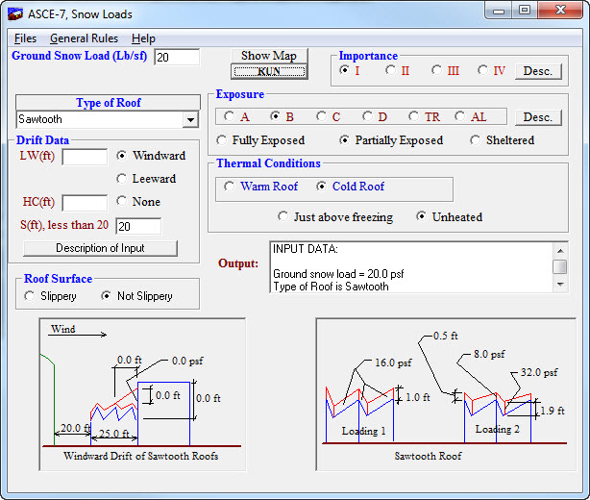Select Exposure category AL

459,116
